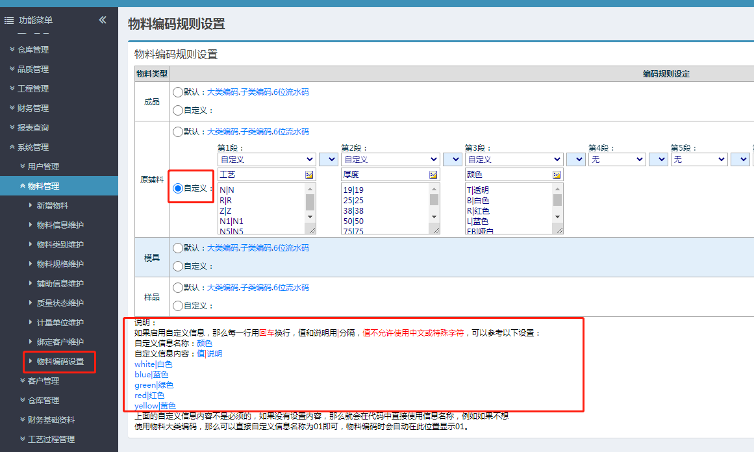The width and height of the screenshot is (754, 452).
Task: Select 默认 radio for 成品
Action: (178, 92)
